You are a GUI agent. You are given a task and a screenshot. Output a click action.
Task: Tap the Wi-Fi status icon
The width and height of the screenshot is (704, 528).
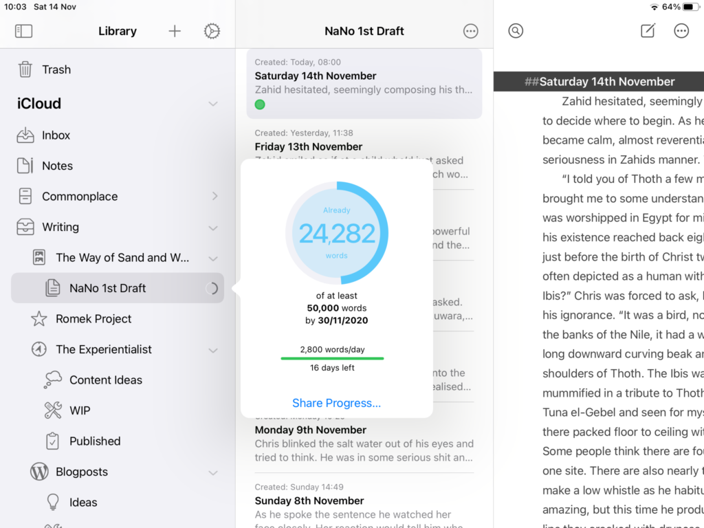(x=654, y=7)
